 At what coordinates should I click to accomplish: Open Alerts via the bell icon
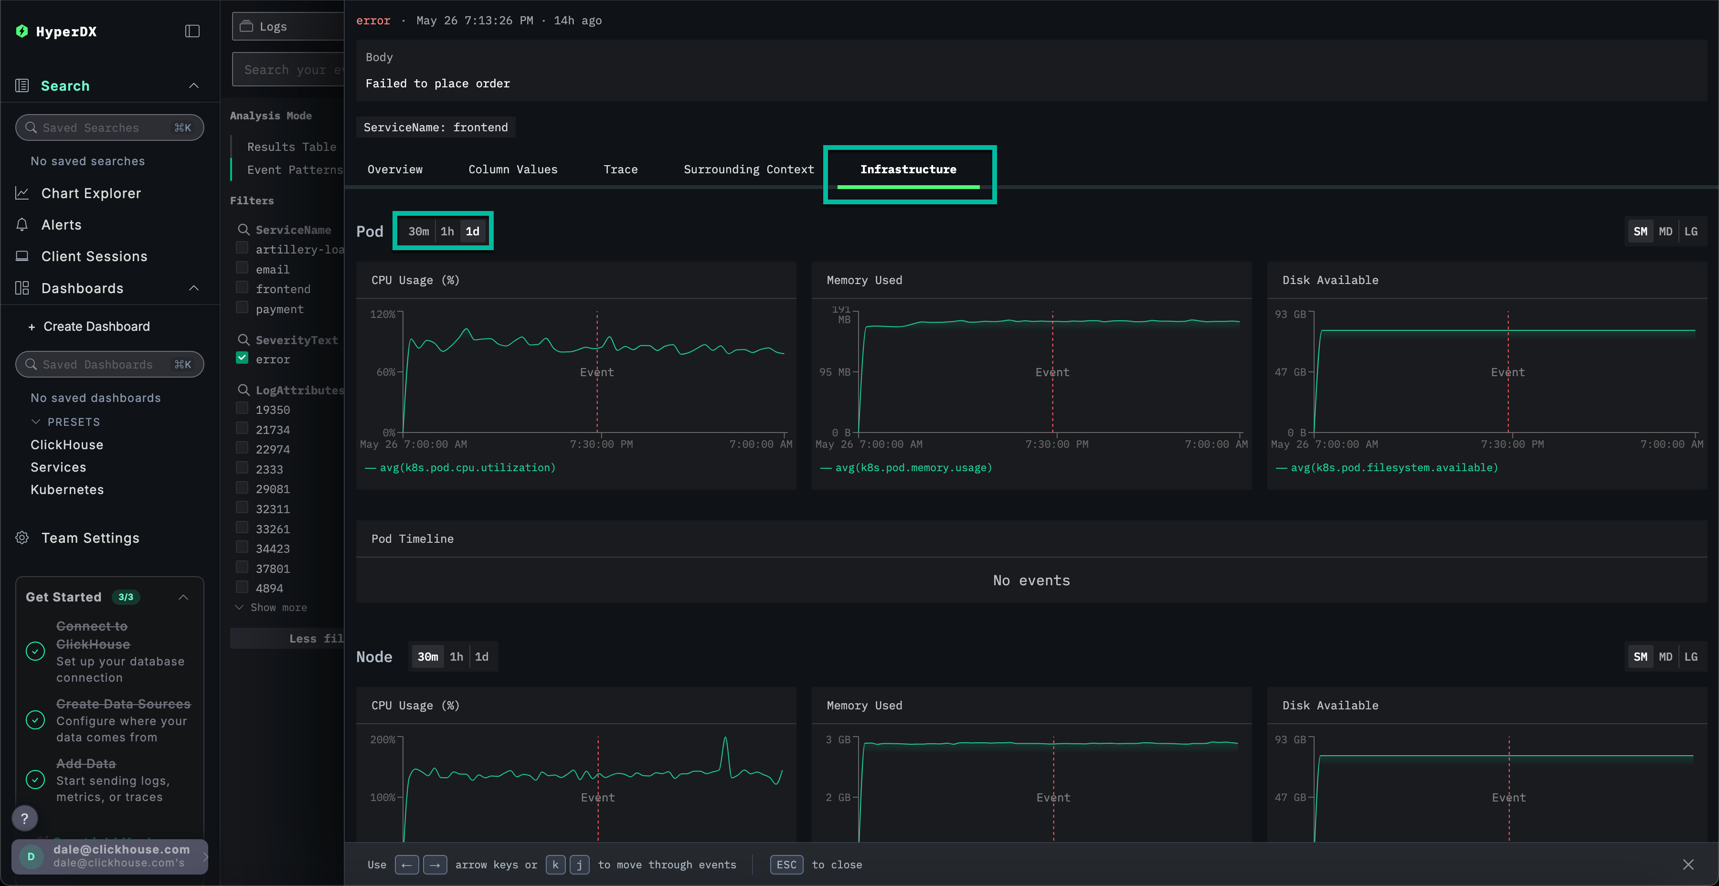22,225
